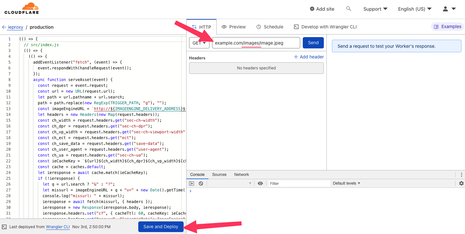Click the console prompt chevron
465x234 pixels.
click(190, 191)
